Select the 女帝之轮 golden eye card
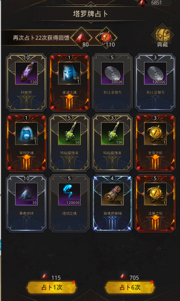 [155, 143]
